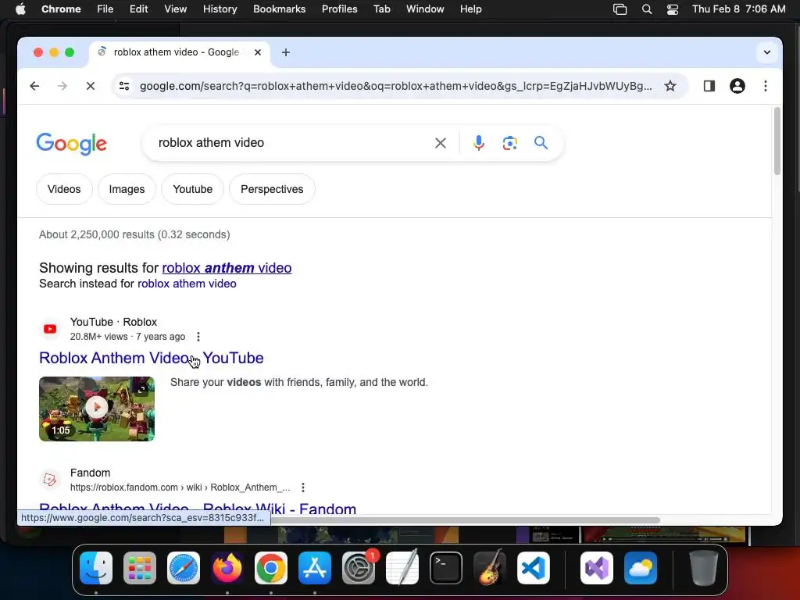The width and height of the screenshot is (800, 600).
Task: Click the vertical page scrollbar
Action: click(x=777, y=141)
